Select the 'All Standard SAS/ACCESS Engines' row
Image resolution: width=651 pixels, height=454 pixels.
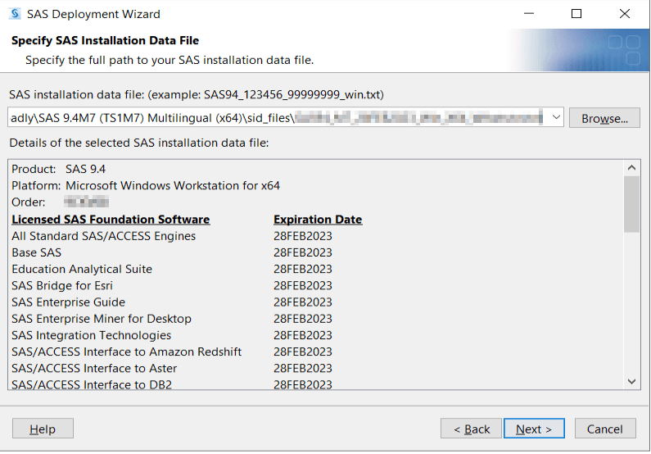click(x=172, y=236)
